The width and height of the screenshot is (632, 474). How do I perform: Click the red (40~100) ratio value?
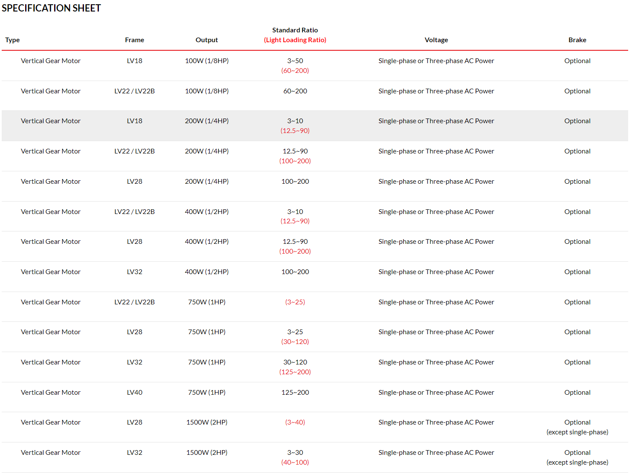(295, 462)
